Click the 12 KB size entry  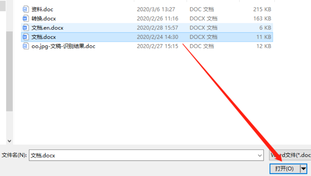(264, 46)
